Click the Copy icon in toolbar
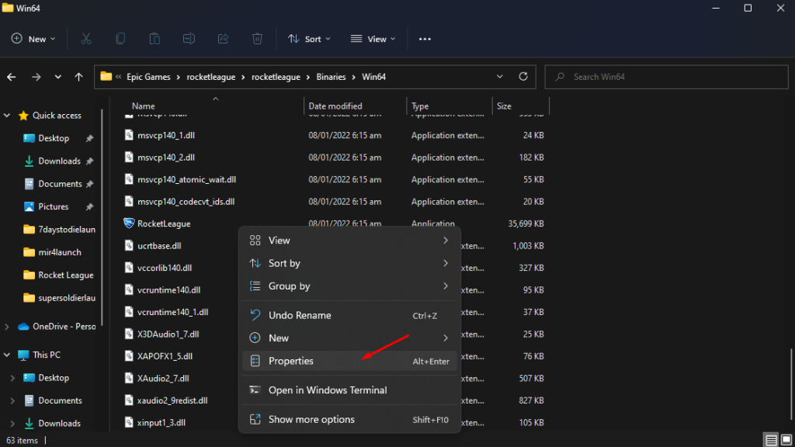This screenshot has width=795, height=447. 120,39
